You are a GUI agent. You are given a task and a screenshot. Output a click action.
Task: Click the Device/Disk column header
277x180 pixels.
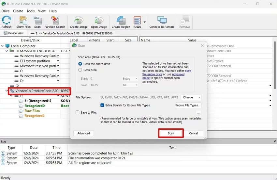tap(30, 40)
